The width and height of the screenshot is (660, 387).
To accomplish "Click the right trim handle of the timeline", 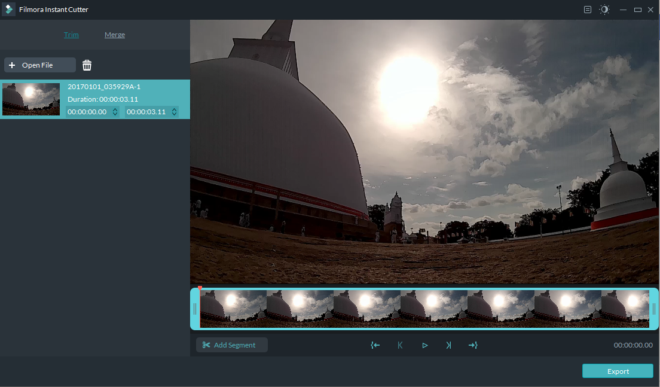I will (655, 309).
